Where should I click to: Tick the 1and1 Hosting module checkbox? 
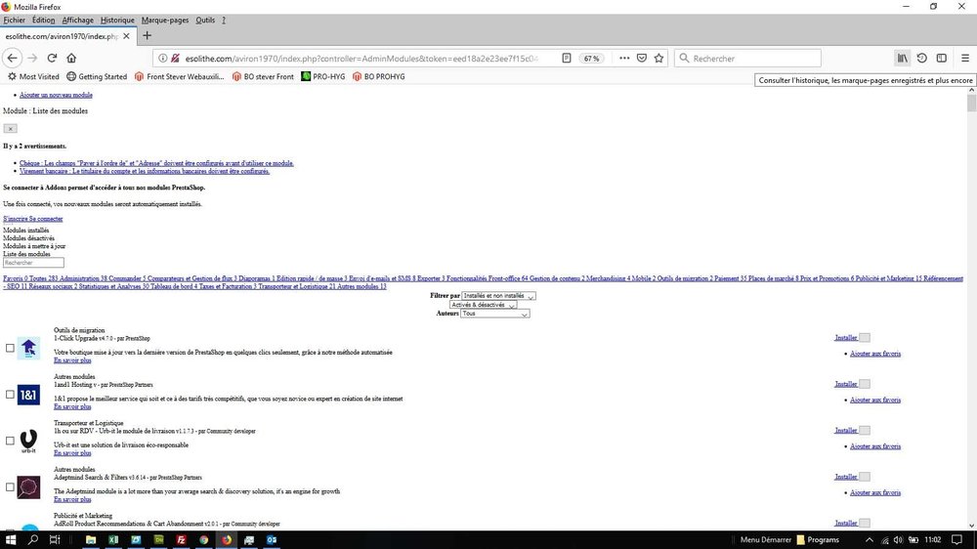coord(10,395)
